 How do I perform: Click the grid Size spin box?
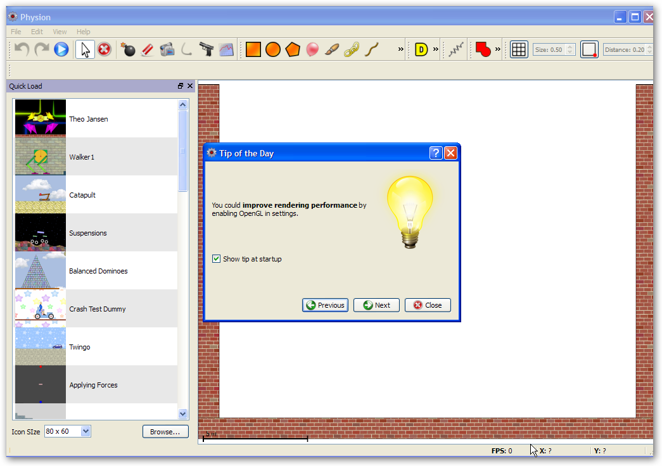point(554,49)
